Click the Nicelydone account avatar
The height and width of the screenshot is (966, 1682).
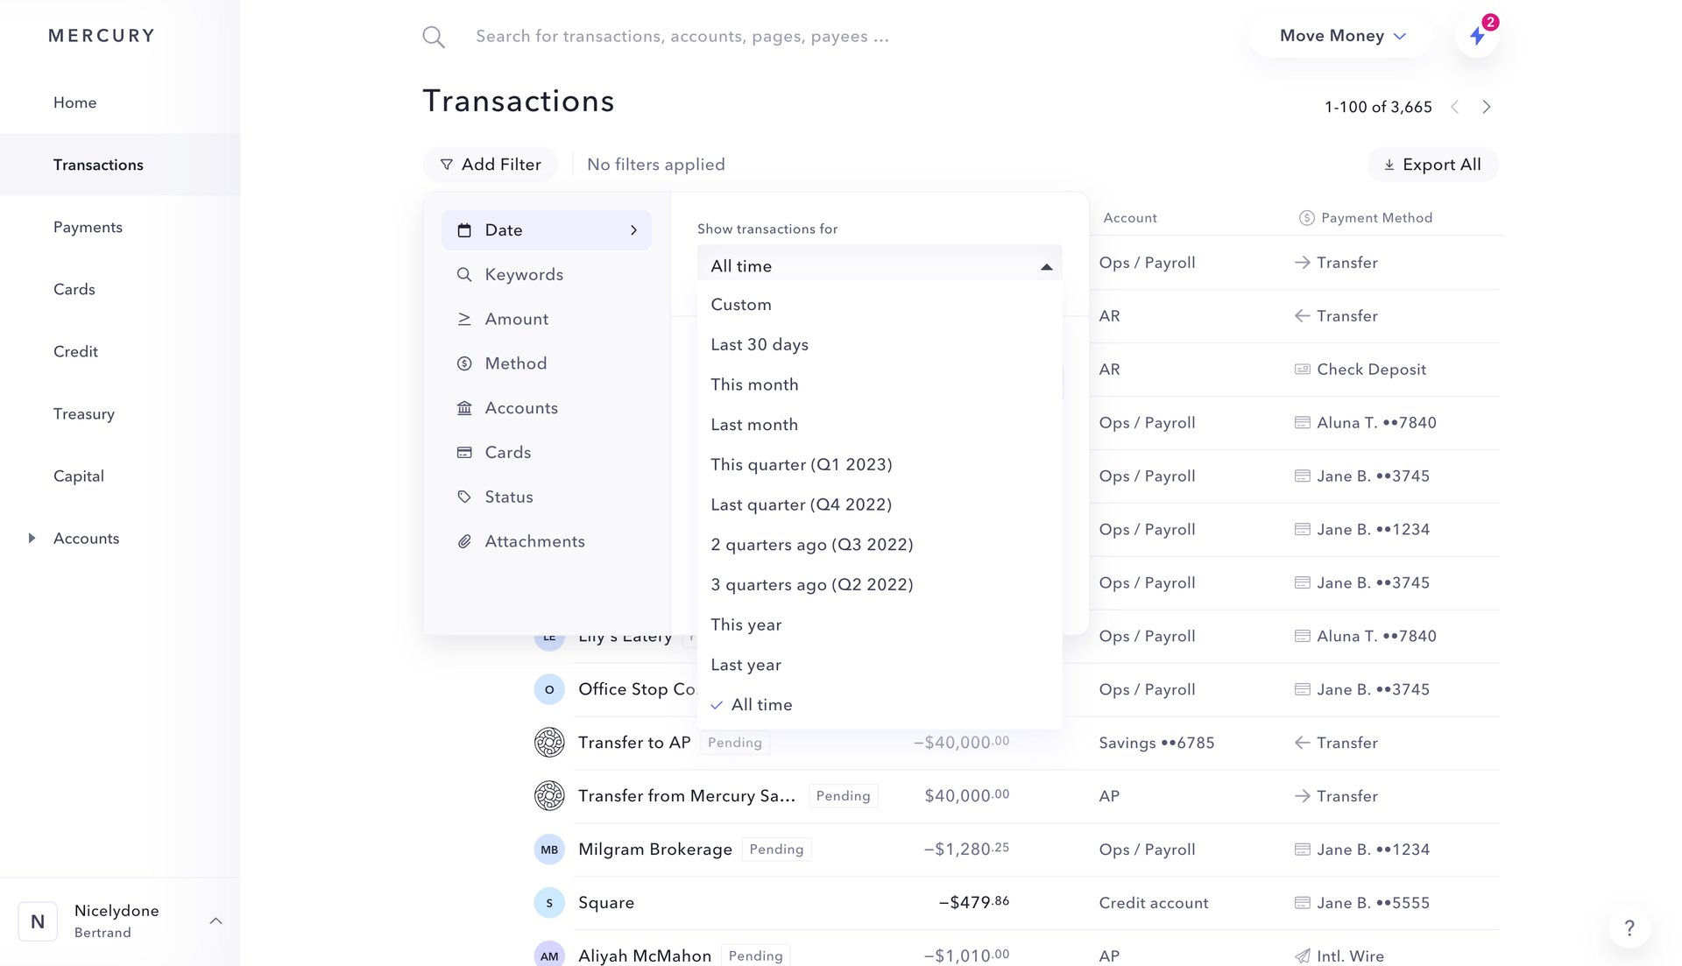click(37, 920)
